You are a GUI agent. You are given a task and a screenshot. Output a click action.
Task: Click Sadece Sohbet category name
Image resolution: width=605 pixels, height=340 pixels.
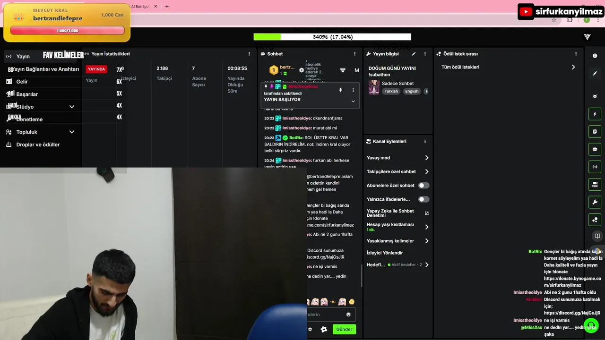tap(398, 84)
